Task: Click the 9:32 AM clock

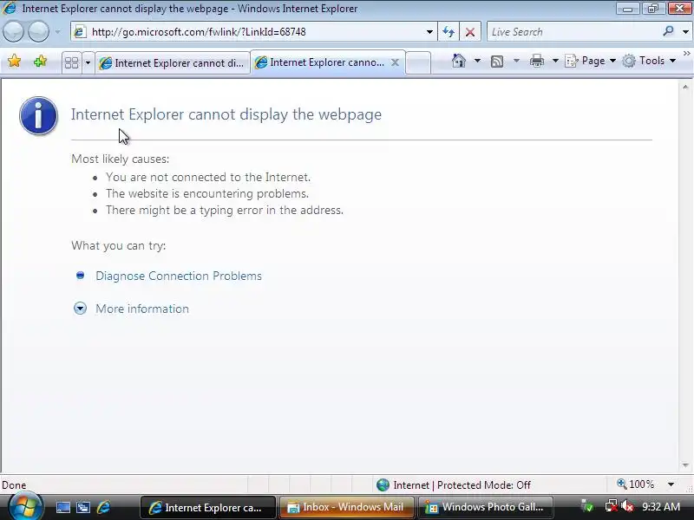Action: click(661, 507)
